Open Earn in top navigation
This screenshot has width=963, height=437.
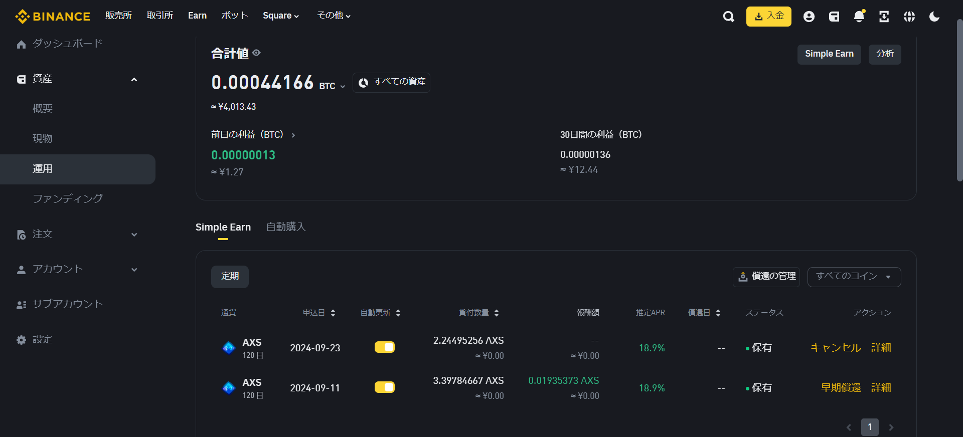pyautogui.click(x=197, y=16)
